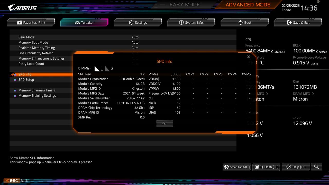Click the XMP2 profile column

click(204, 74)
